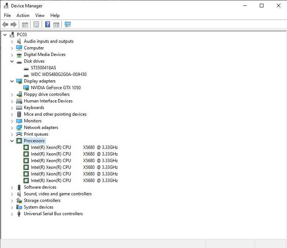
Task: Click Show/Hide Console Tree toolbar icon
Action: [25, 24]
